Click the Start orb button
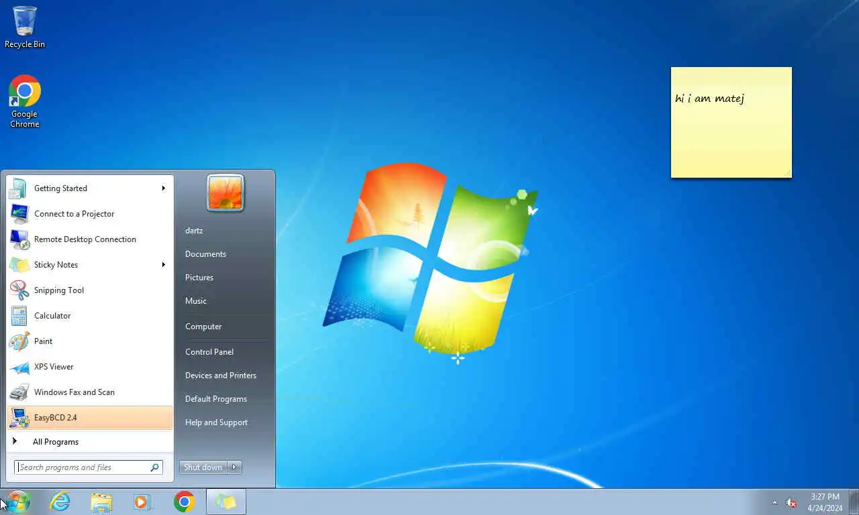Image resolution: width=859 pixels, height=515 pixels. point(17,502)
